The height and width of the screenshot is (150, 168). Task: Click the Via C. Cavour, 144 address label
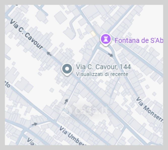coord(103,67)
